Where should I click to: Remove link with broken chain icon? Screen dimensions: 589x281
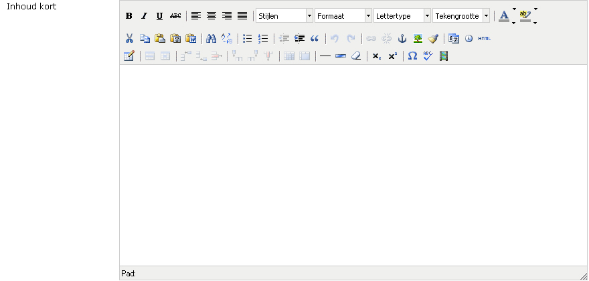pos(387,38)
